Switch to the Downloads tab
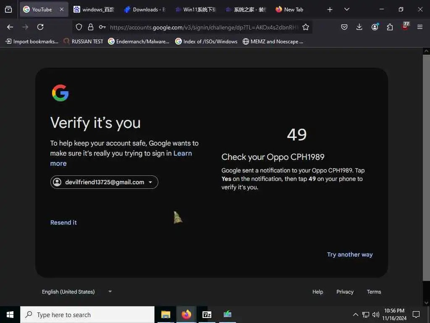Viewport: 430px width, 323px height. [x=144, y=9]
